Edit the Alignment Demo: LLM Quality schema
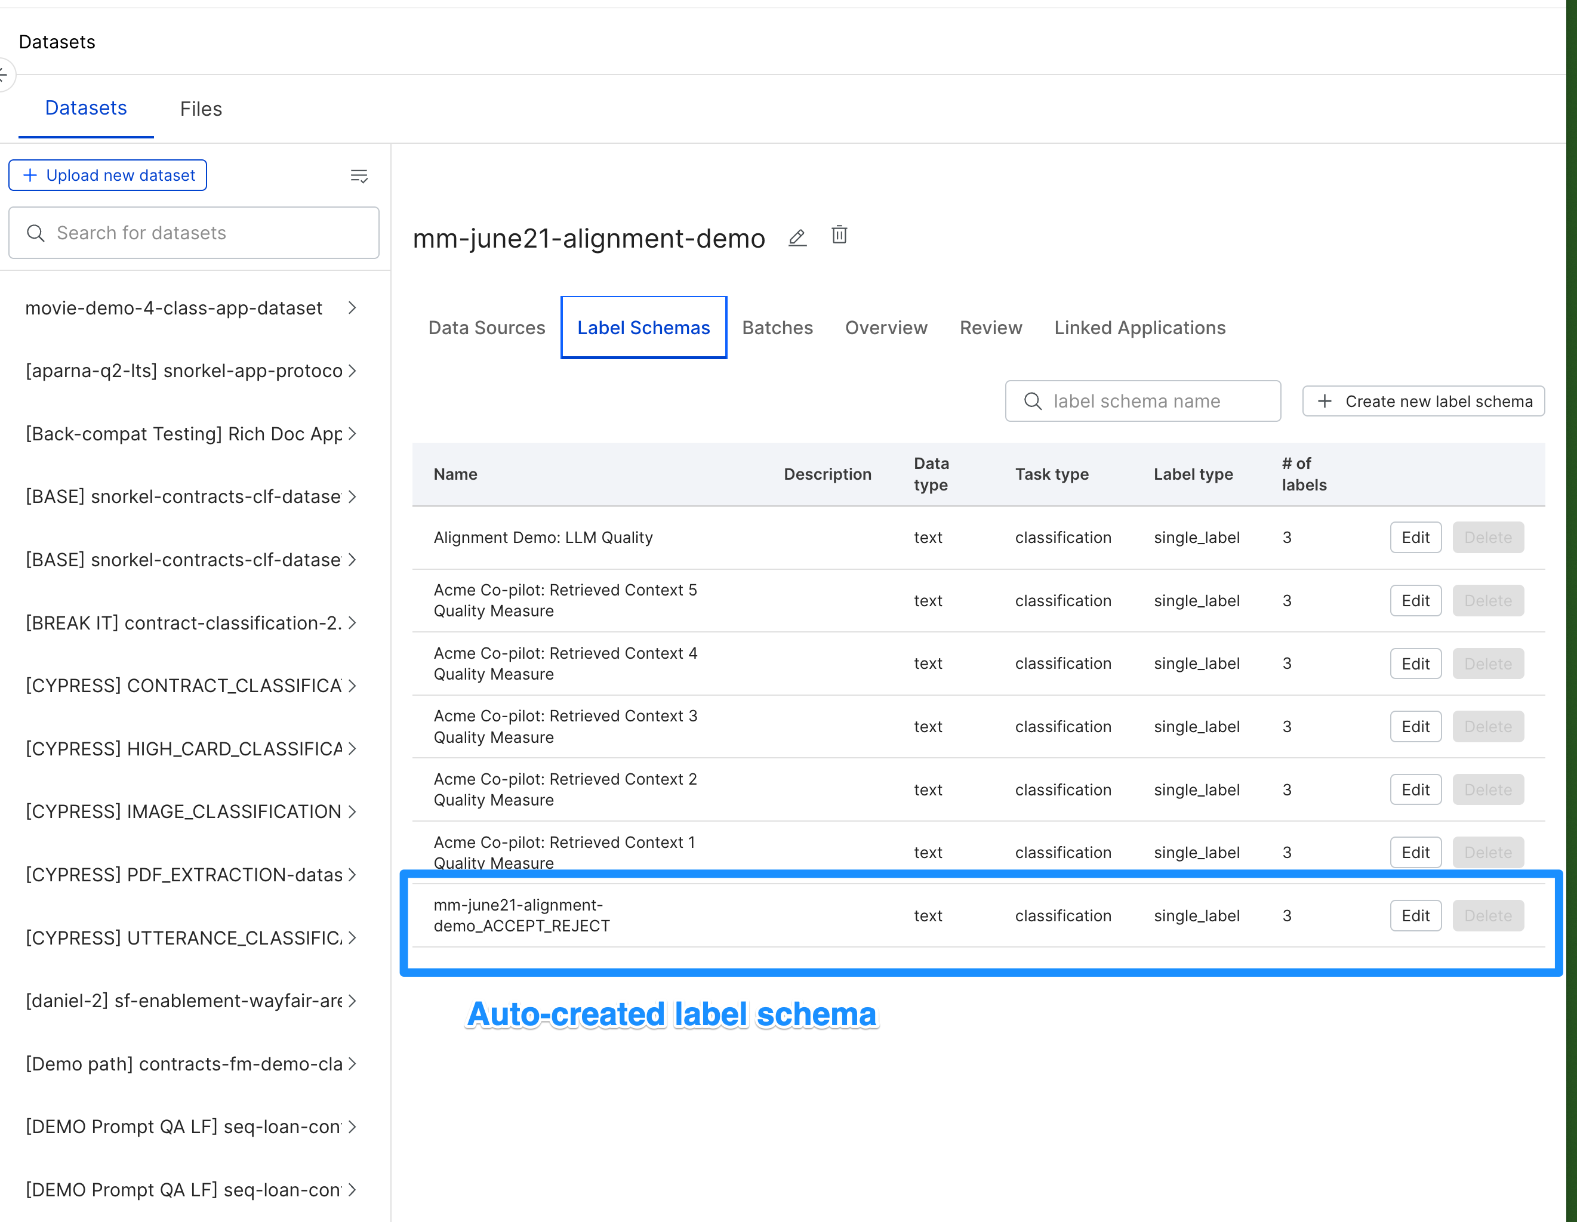Viewport: 1577px width, 1222px height. click(1415, 538)
